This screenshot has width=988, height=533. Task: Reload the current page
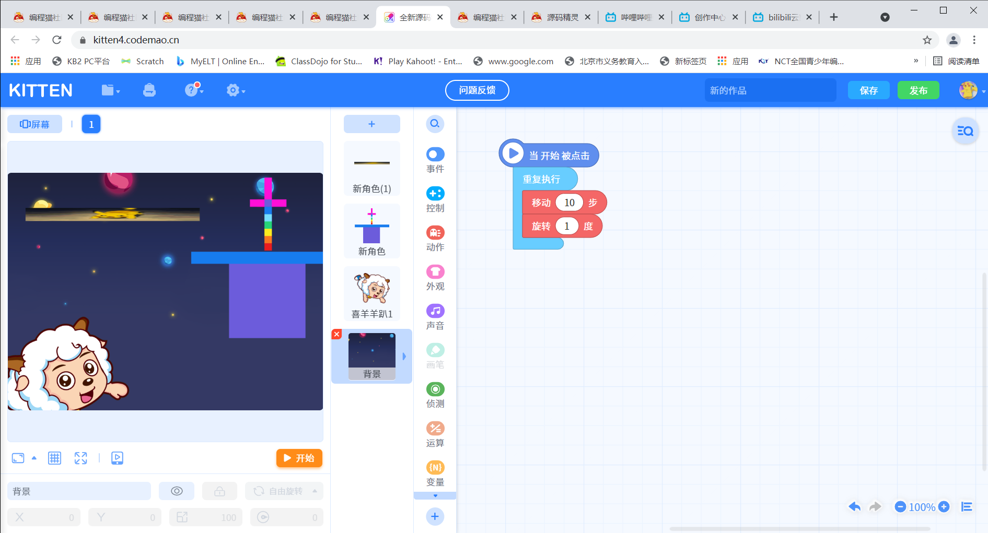click(x=57, y=40)
